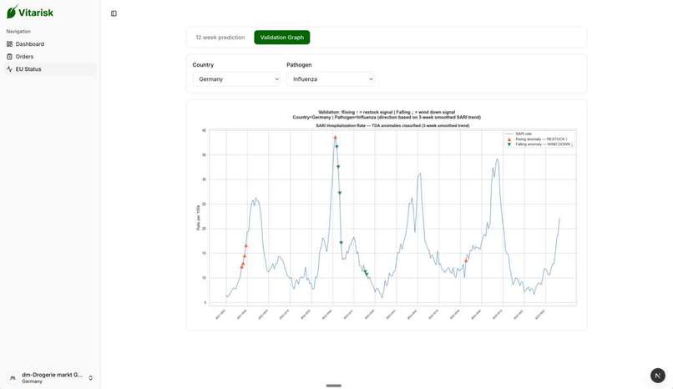
Task: Click the Country field label
Action: (203, 65)
